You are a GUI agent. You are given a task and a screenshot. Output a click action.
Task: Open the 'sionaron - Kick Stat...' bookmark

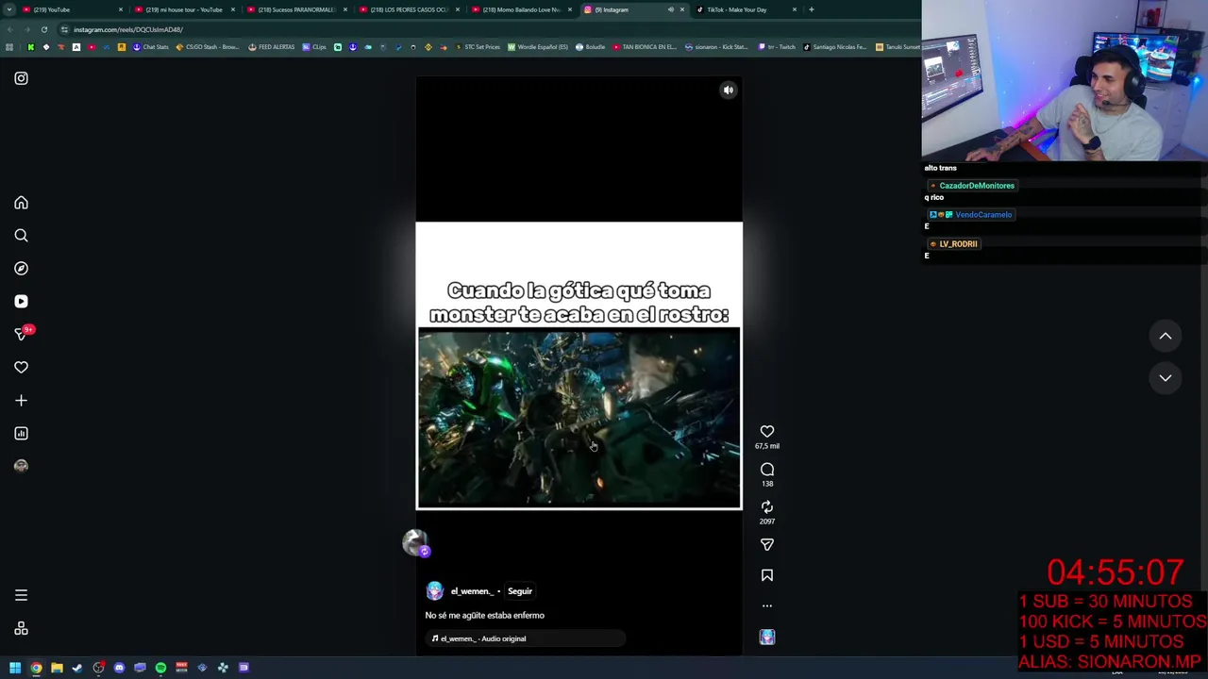716,47
